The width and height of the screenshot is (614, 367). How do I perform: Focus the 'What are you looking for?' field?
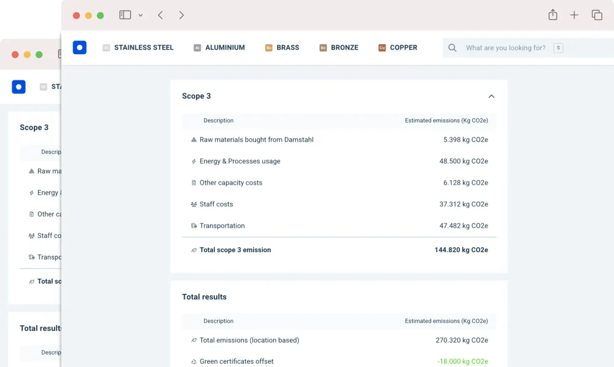tap(505, 48)
